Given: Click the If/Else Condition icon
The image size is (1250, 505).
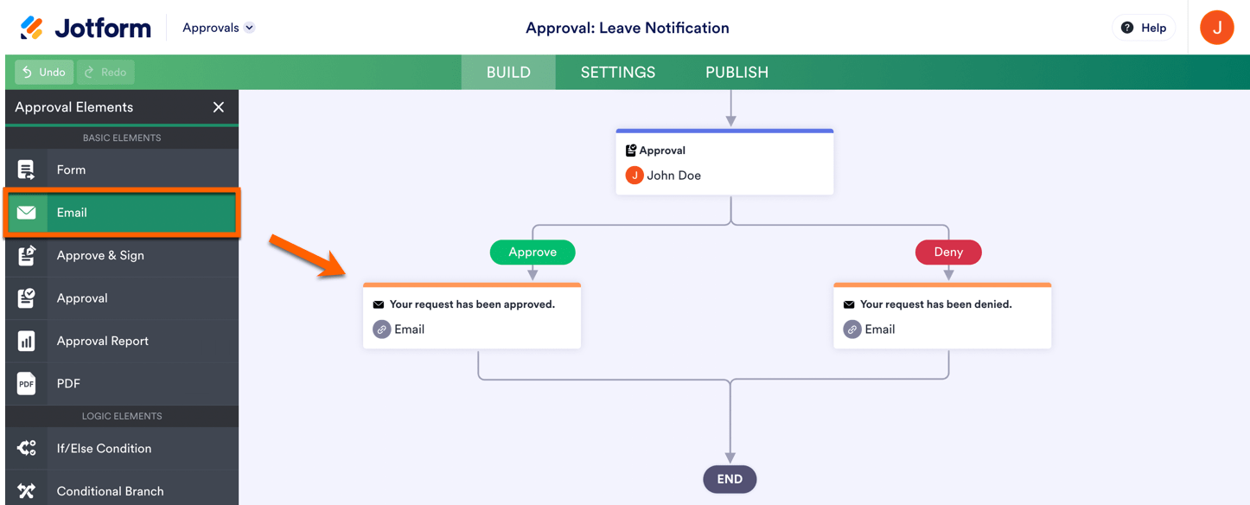Looking at the screenshot, I should pos(27,448).
